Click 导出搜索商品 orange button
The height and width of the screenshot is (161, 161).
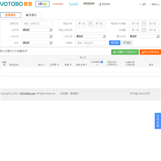[x=150, y=52]
